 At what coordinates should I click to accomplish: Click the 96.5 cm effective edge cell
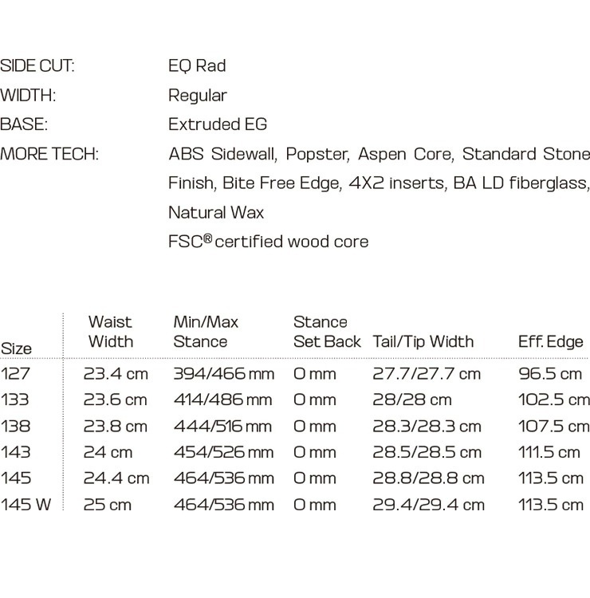point(550,374)
